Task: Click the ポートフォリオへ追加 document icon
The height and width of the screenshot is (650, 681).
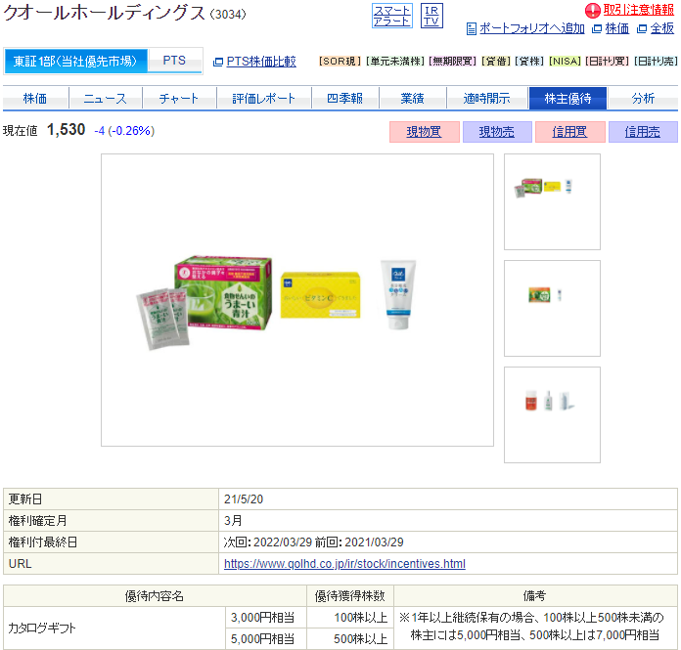Action: pos(472,29)
